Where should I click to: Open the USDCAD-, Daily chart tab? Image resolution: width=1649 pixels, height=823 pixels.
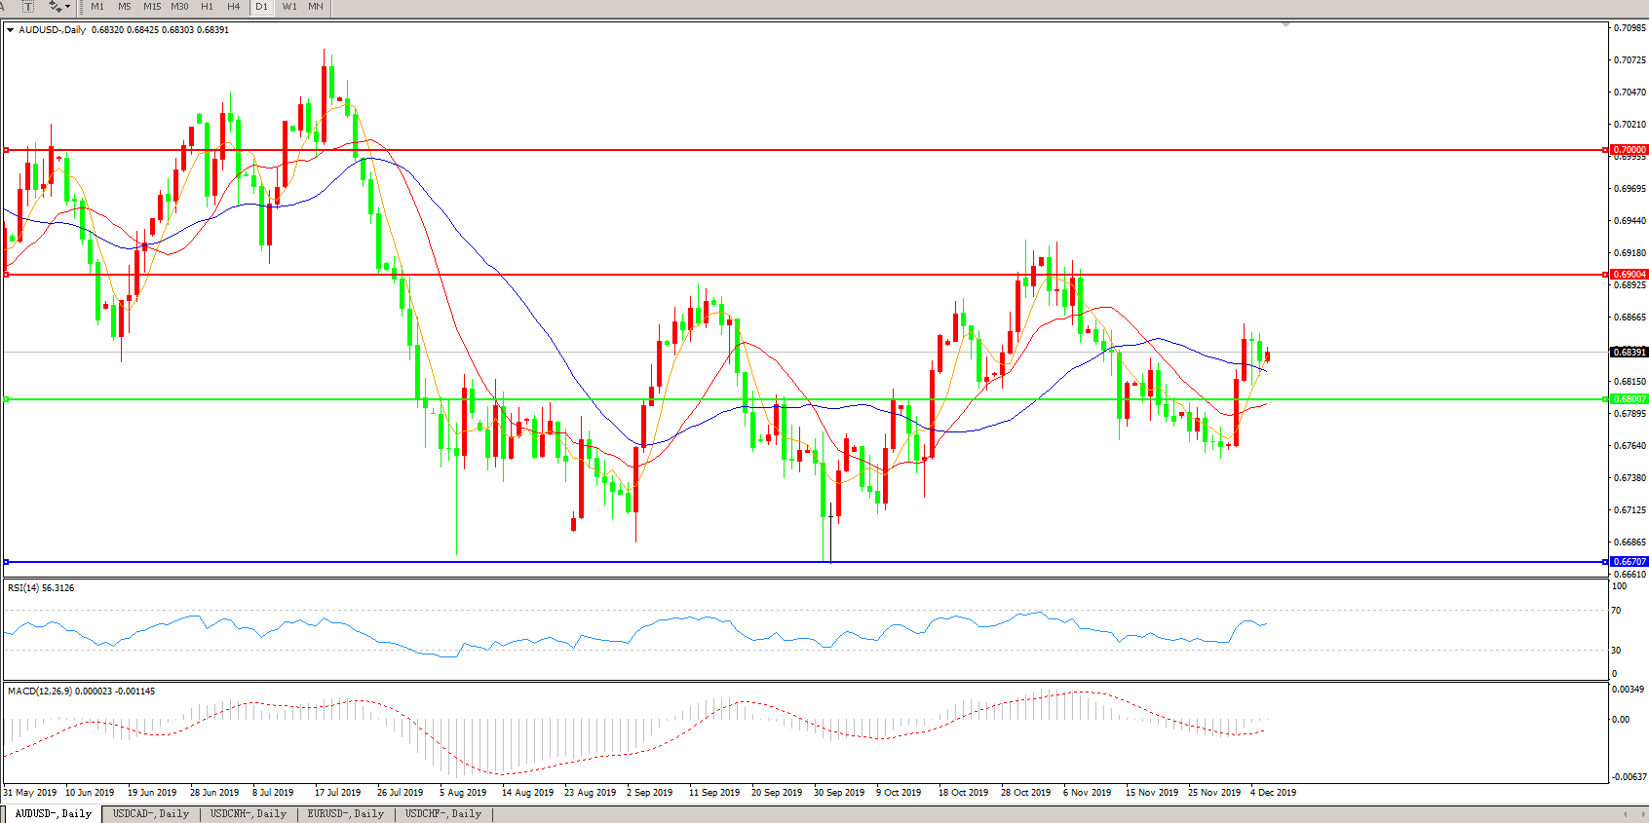point(150,813)
